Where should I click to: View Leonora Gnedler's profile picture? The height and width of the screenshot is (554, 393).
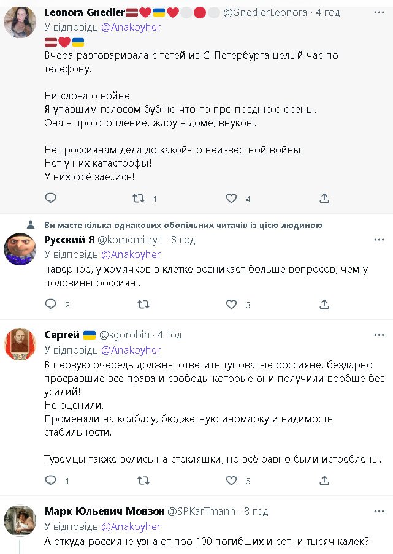20,22
